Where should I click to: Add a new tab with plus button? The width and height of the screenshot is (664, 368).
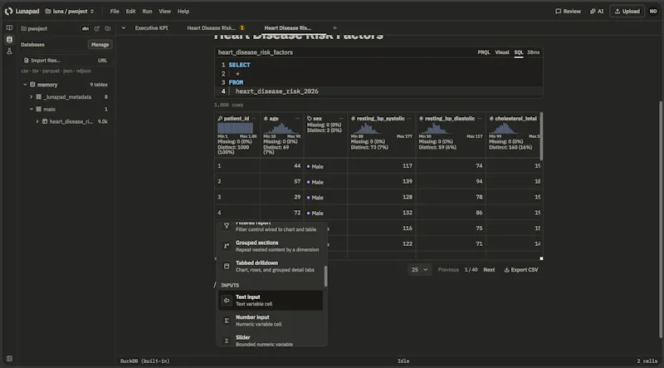pos(335,28)
